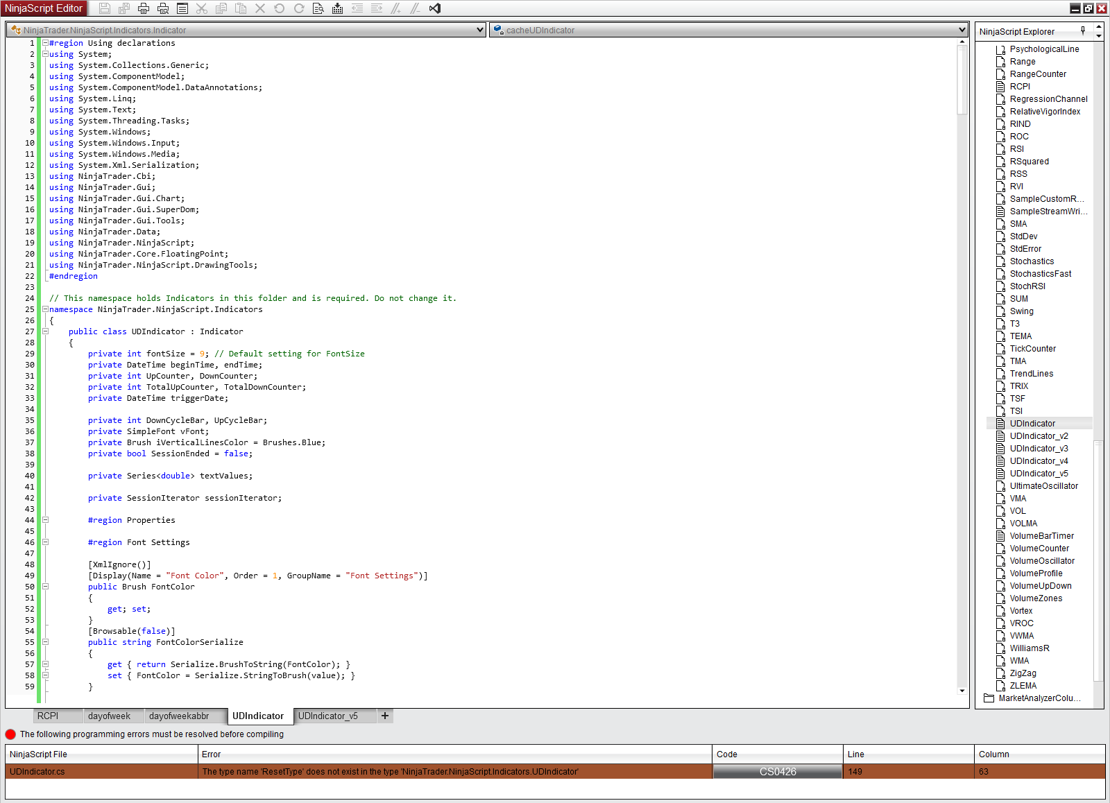Click the code editor scroll up arrow
1110x803 pixels.
coord(962,42)
